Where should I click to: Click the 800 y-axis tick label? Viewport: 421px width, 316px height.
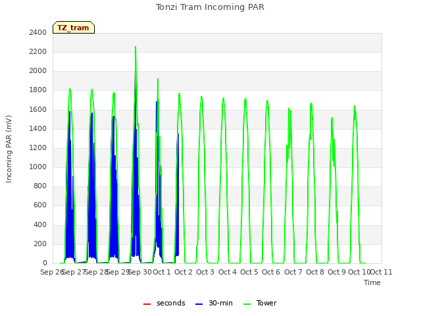tap(40, 186)
